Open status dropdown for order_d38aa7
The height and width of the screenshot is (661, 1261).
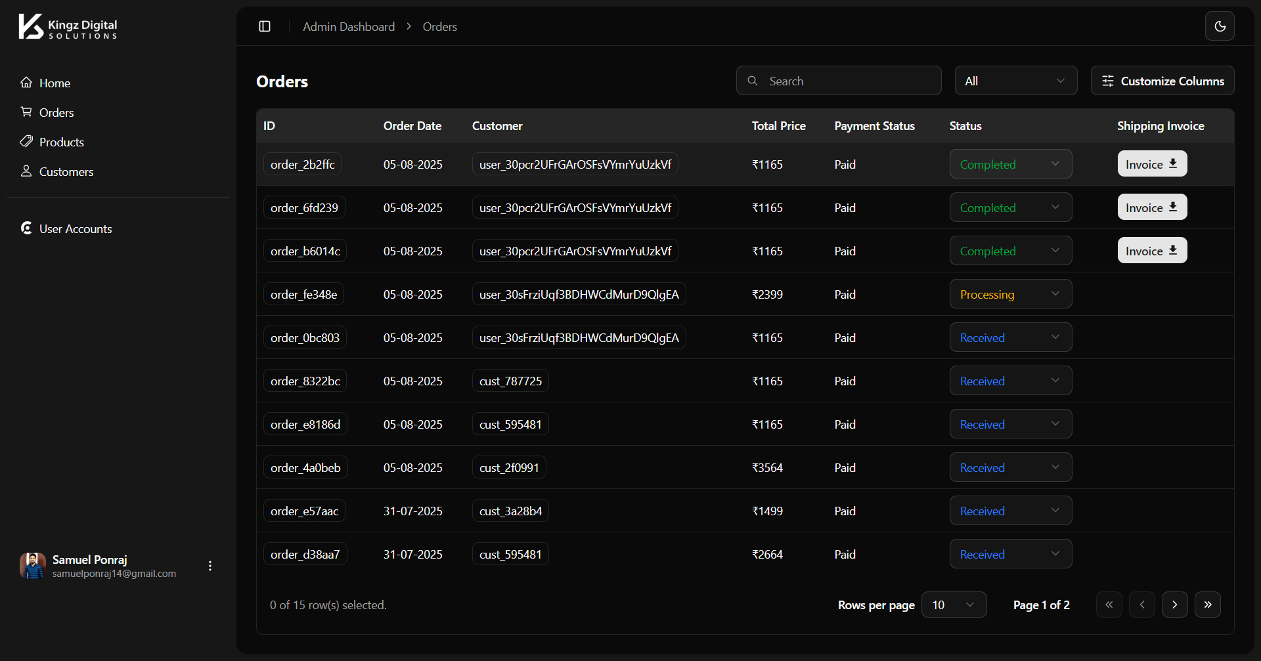[x=1010, y=554]
